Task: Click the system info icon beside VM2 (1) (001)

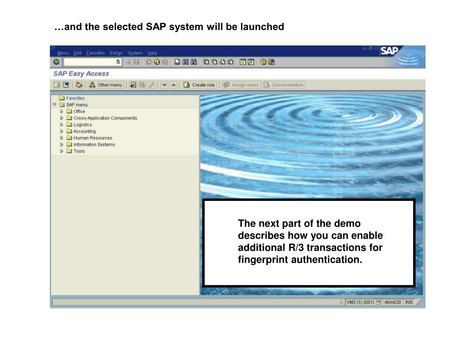Action: click(378, 302)
